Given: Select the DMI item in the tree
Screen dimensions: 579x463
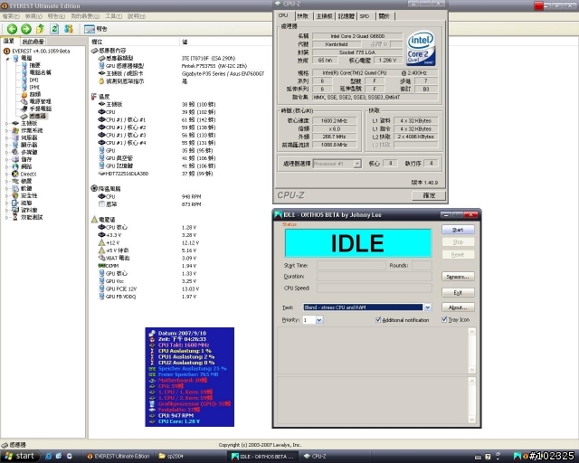Looking at the screenshot, I should (30, 80).
